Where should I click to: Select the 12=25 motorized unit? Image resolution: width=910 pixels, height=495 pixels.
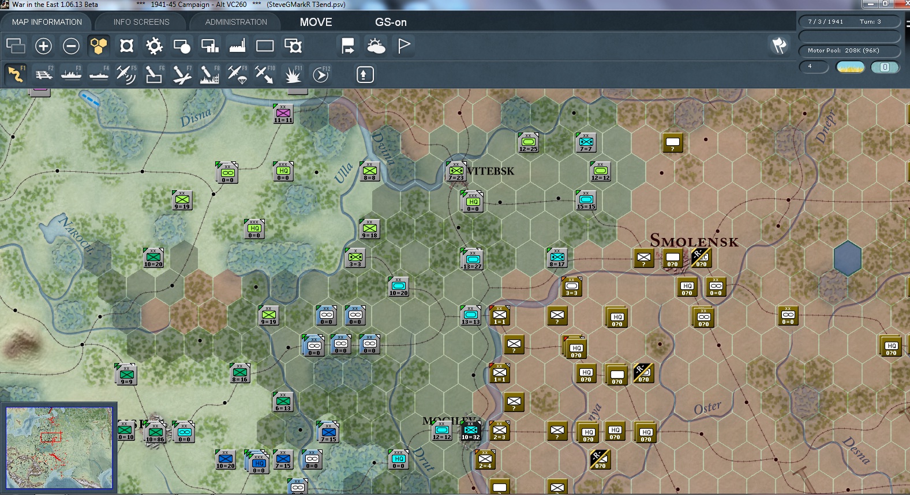(528, 142)
